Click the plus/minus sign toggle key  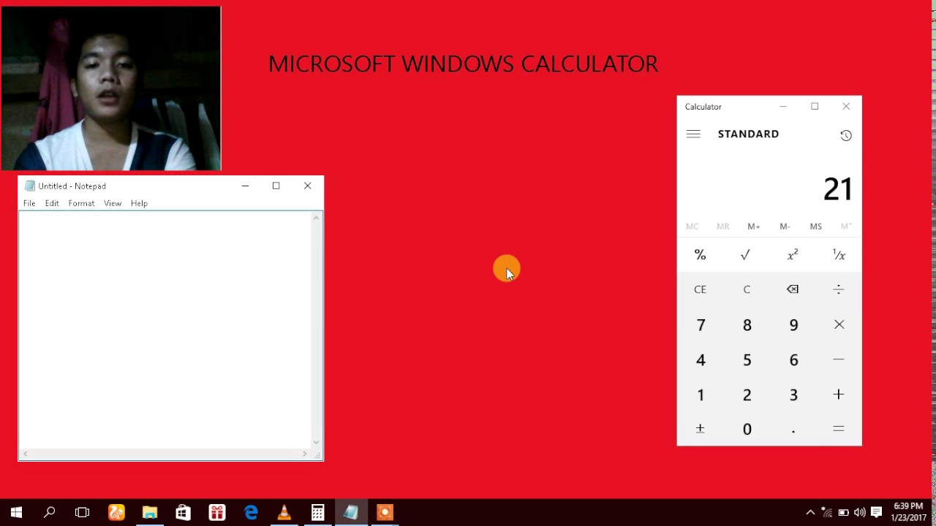pyautogui.click(x=701, y=429)
